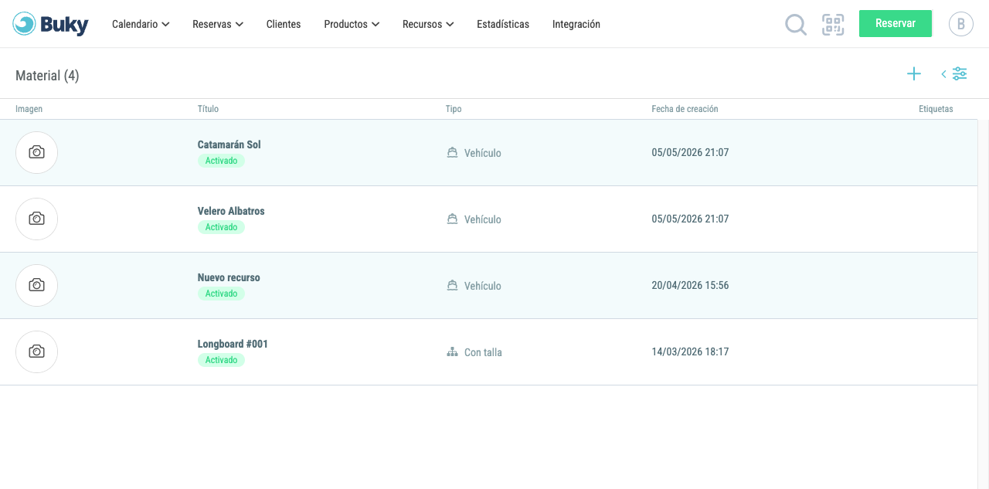Click Velero Albatros camera image placeholder
989x489 pixels.
[36, 219]
